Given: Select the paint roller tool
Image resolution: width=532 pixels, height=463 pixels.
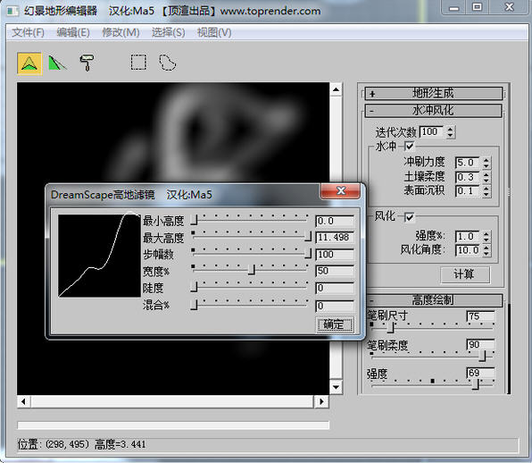Looking at the screenshot, I should (87, 63).
